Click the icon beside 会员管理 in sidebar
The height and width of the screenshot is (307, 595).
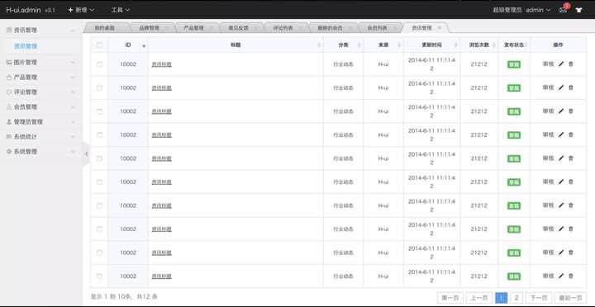(9, 107)
